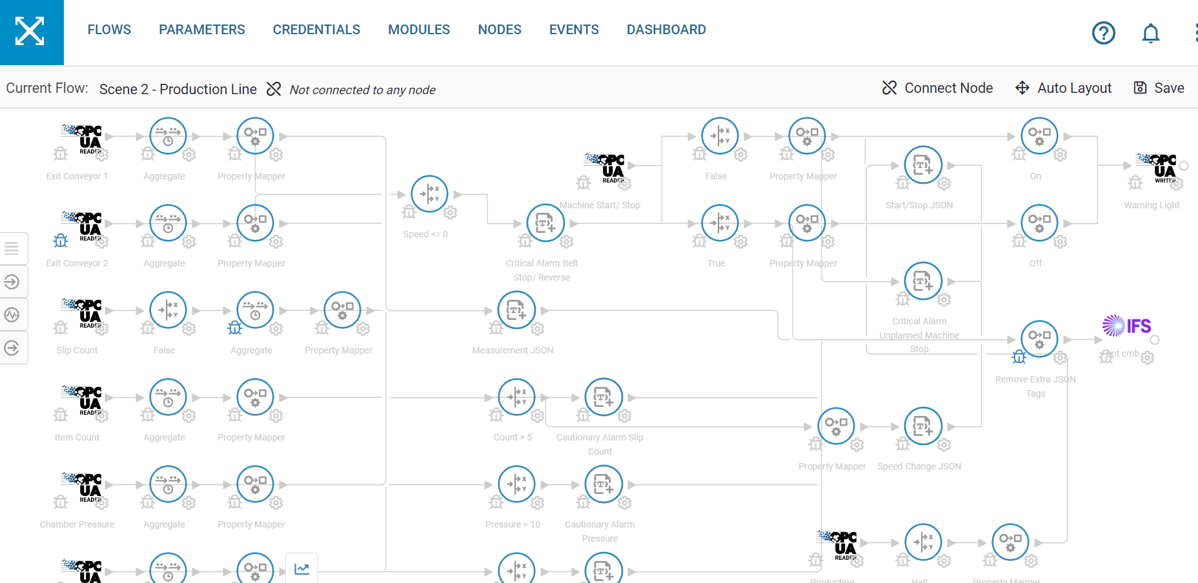Screen dimensions: 1198x583
Task: Click the Crosser logo home icon
Action: 30,32
